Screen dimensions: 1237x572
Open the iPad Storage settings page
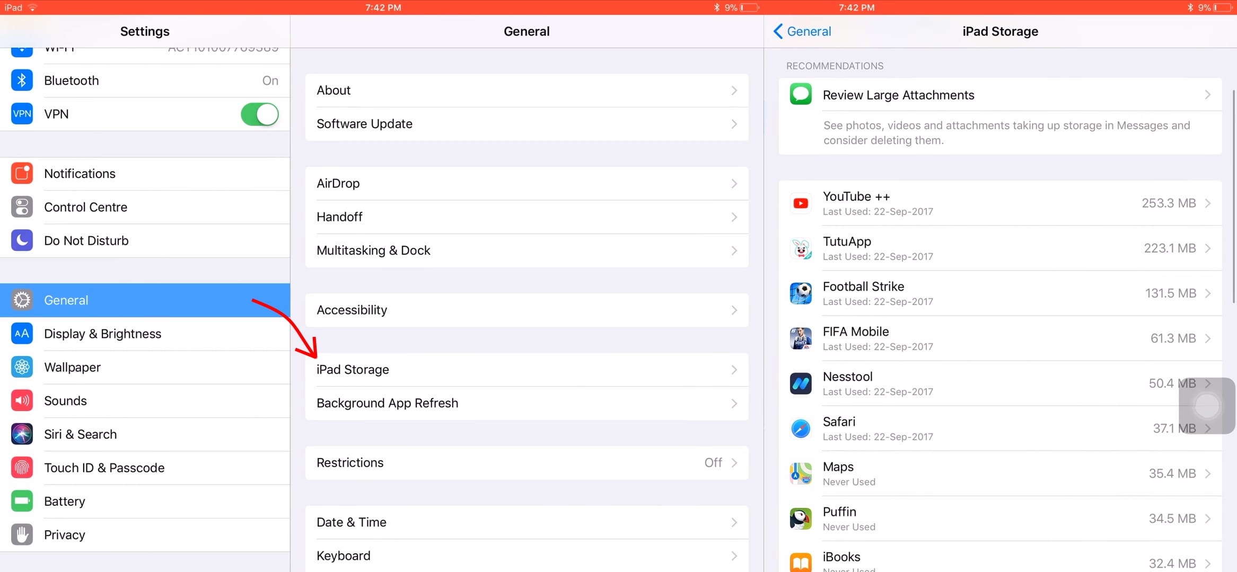tap(526, 369)
